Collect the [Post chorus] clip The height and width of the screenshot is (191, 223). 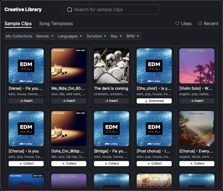tap(154, 163)
